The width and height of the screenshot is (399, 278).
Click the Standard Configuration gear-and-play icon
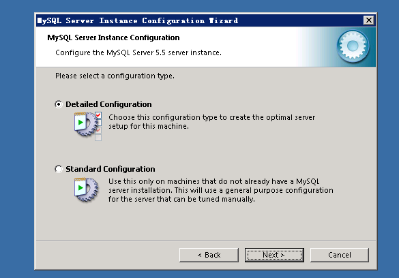(86, 189)
